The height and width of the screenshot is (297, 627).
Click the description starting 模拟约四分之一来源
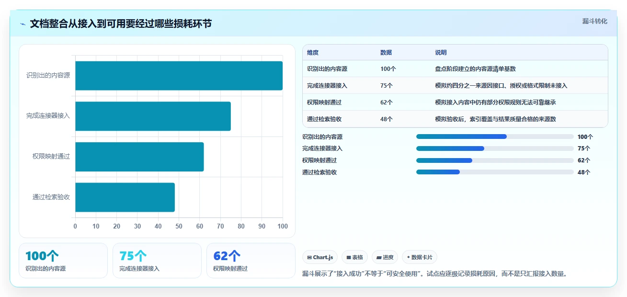point(501,86)
